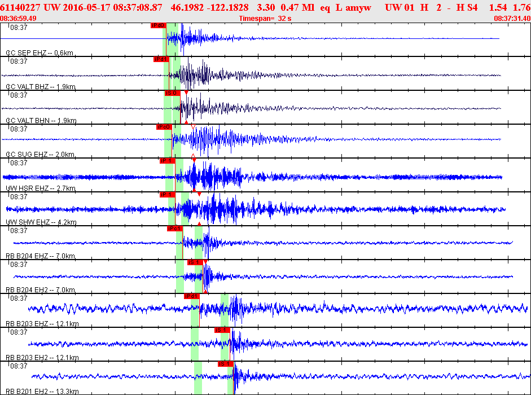Select the 'RB B203 EH2 -- 12.1km' station label
The height and width of the screenshot is (395, 531).
(42, 358)
